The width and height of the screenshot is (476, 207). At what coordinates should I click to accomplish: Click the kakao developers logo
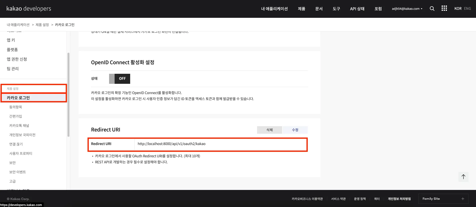click(29, 9)
